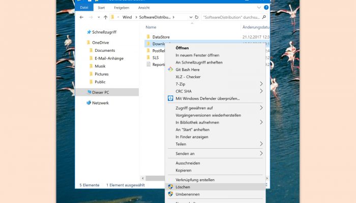
Task: Choose Kopieren in the context menu
Action: pos(183,171)
